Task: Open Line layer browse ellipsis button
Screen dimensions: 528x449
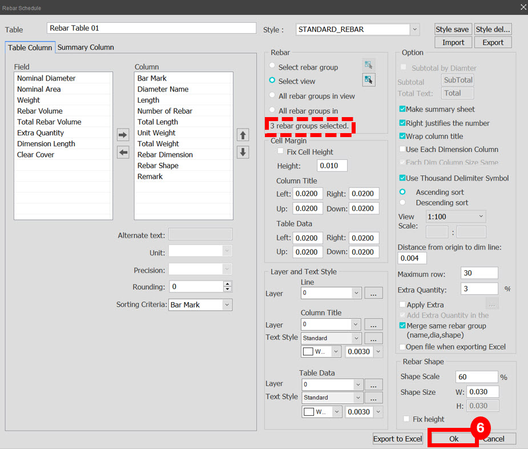Action: pyautogui.click(x=373, y=293)
